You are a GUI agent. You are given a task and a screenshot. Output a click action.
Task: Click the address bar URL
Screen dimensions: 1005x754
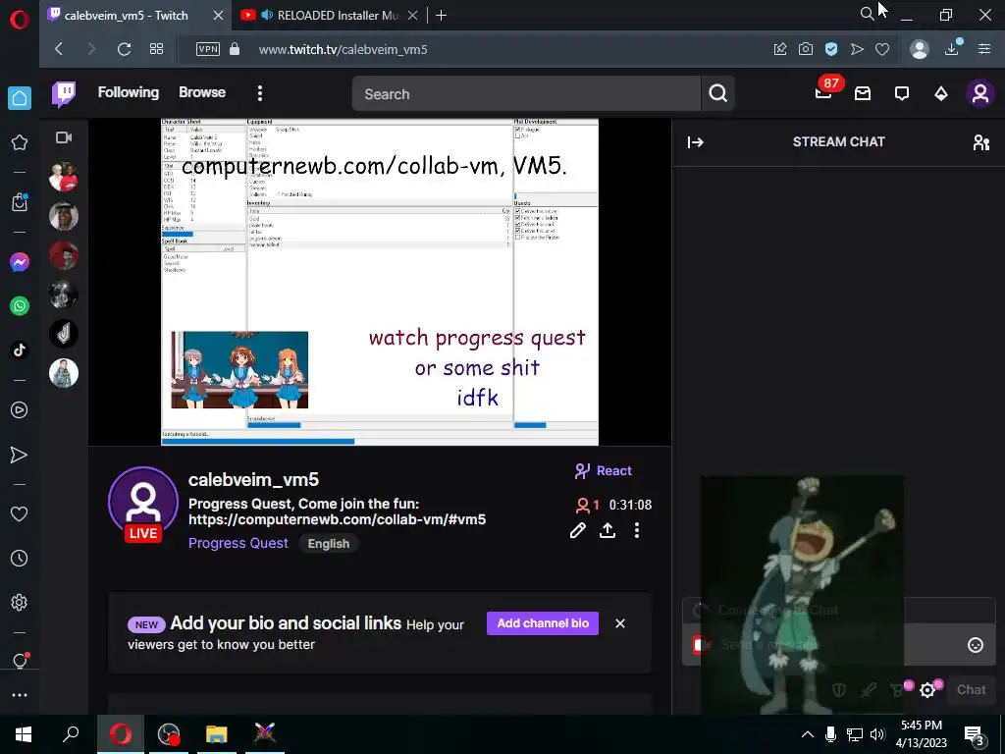(343, 49)
